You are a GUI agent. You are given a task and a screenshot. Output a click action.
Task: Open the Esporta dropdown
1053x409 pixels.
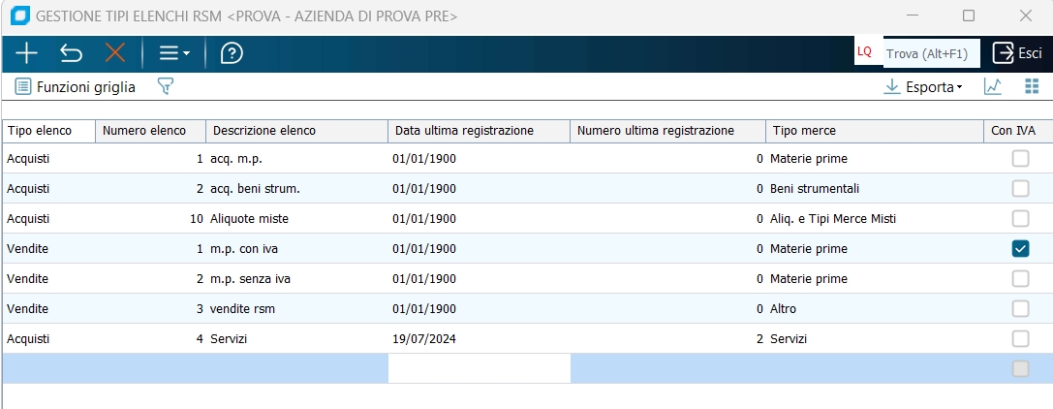click(923, 87)
